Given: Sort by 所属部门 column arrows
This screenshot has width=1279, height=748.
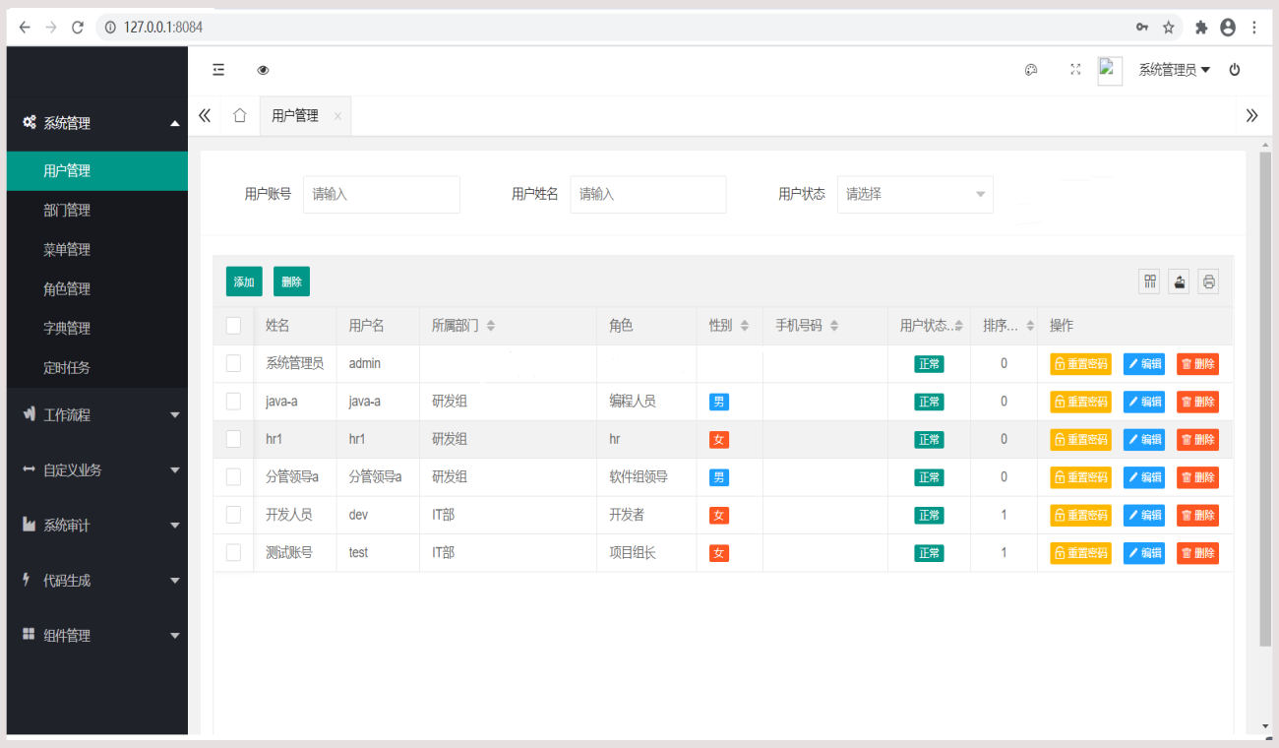Looking at the screenshot, I should click(491, 326).
